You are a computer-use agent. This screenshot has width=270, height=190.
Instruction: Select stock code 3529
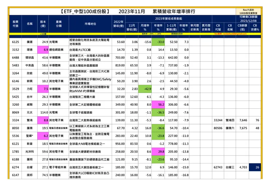[x=15, y=89]
